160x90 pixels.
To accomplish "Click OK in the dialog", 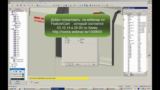I will click(x=69, y=64).
